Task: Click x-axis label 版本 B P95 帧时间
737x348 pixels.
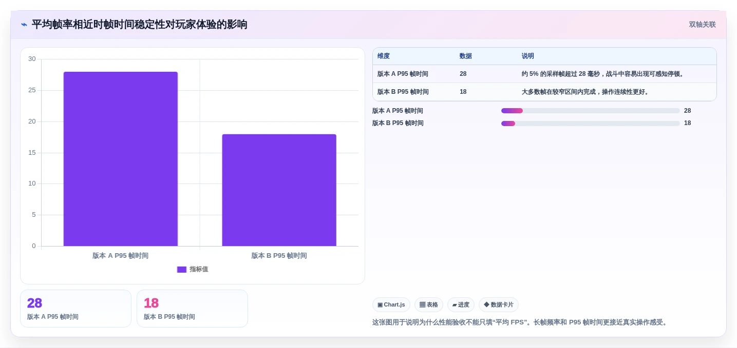Action: click(x=279, y=256)
